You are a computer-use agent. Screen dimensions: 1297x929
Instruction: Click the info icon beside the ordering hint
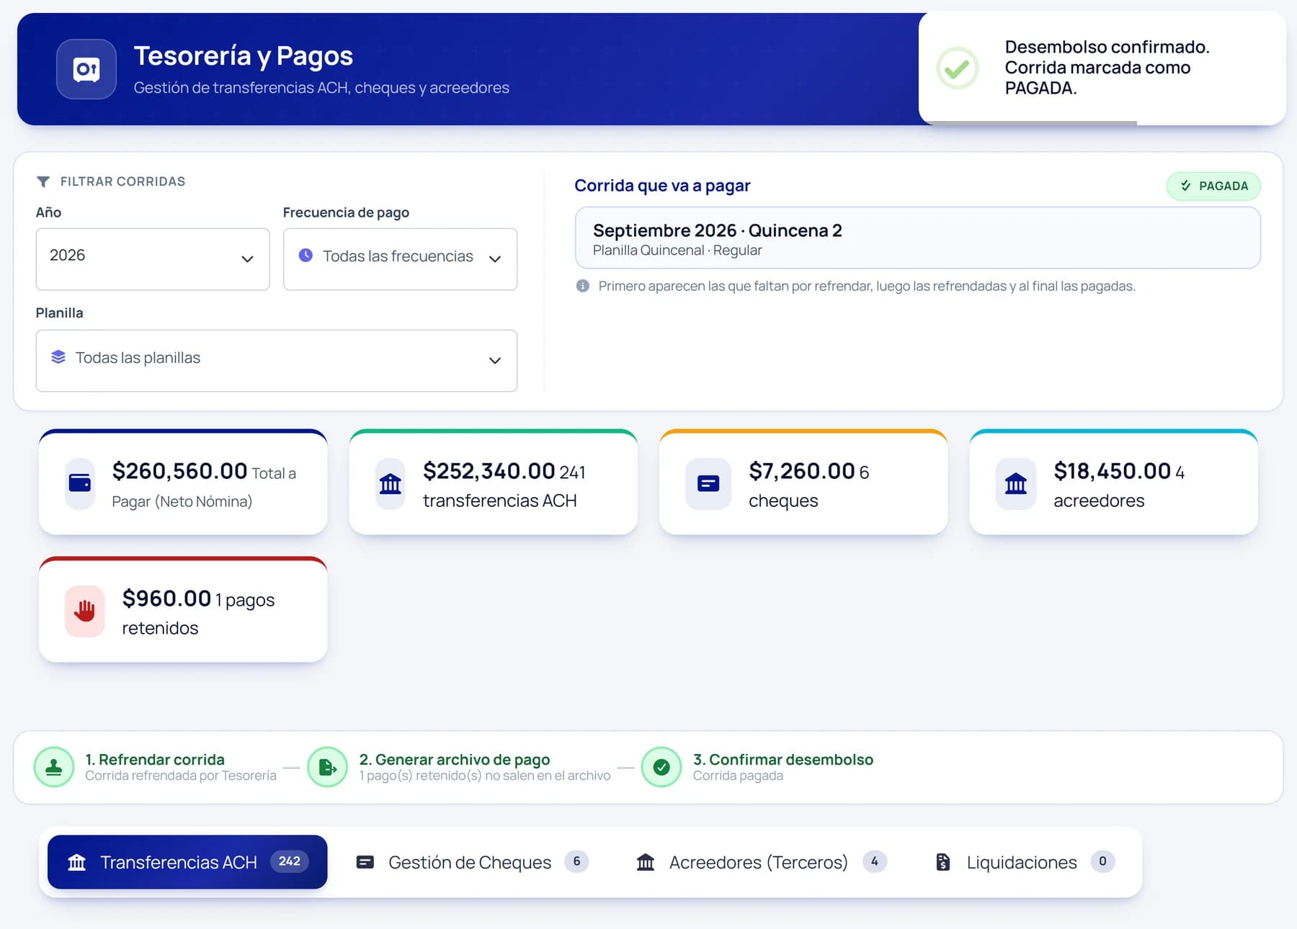[x=583, y=286]
